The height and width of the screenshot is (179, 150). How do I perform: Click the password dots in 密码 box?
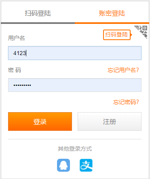click(x=22, y=85)
